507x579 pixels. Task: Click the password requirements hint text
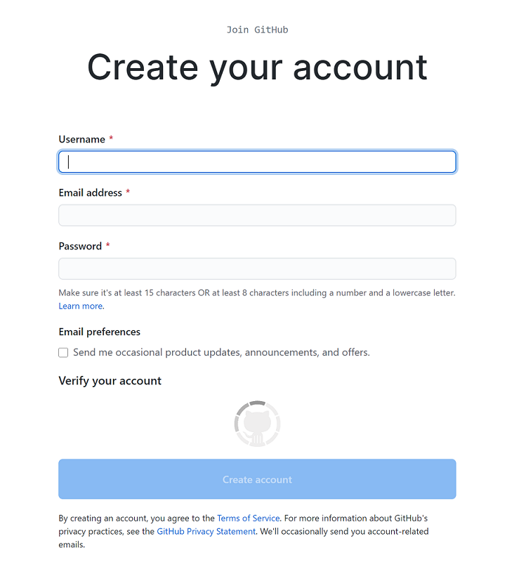pos(257,293)
